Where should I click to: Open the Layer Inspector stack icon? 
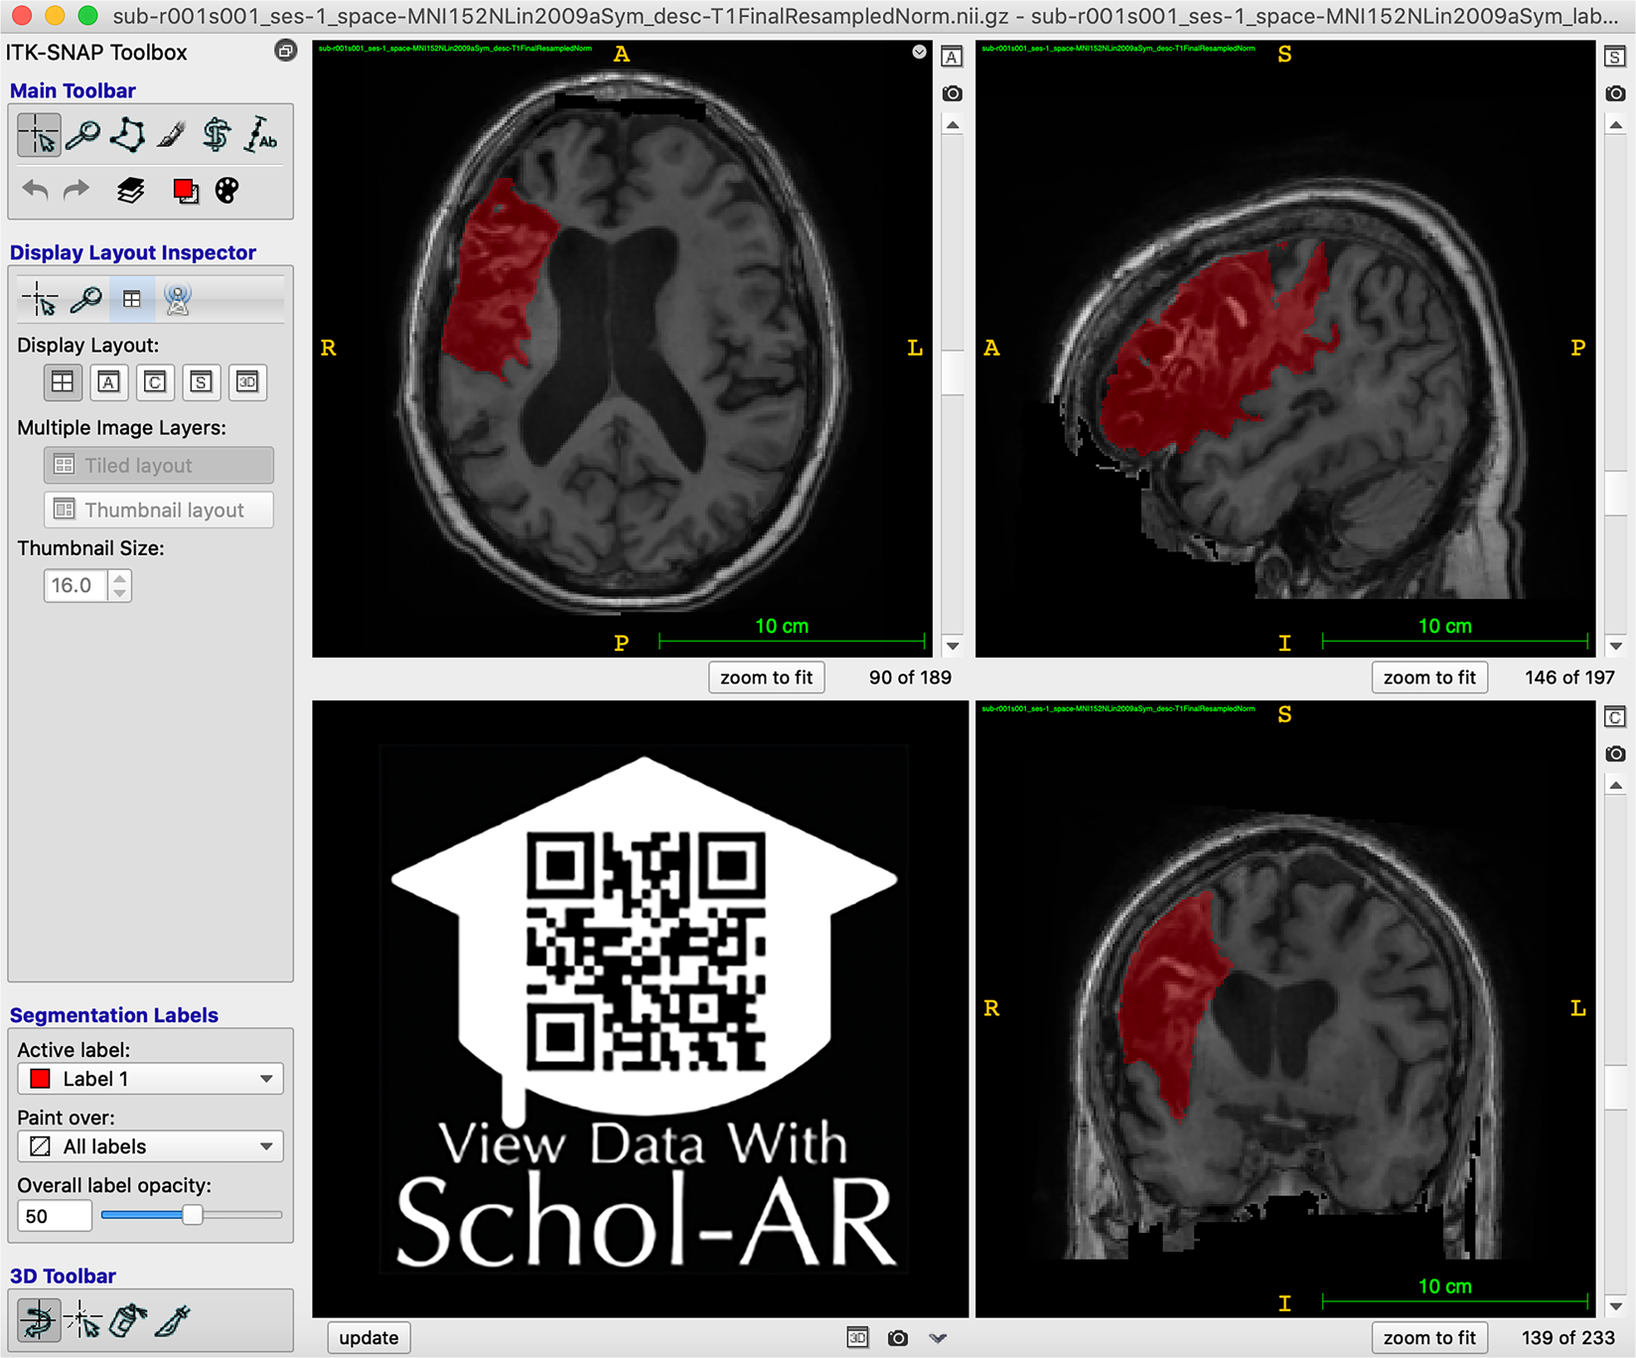(130, 190)
